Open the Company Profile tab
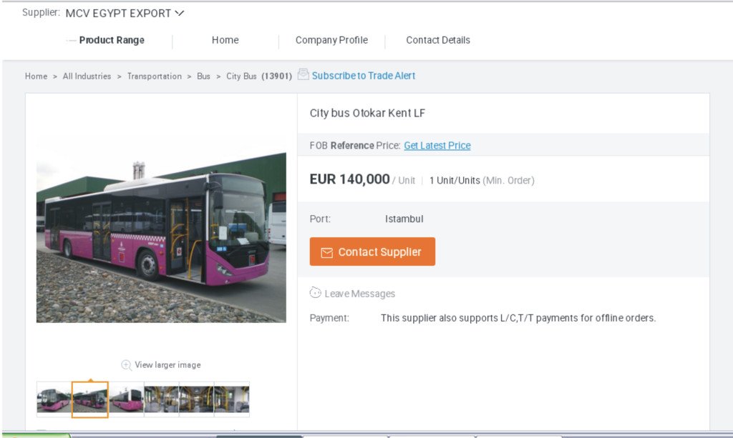The image size is (733, 438). 331,40
